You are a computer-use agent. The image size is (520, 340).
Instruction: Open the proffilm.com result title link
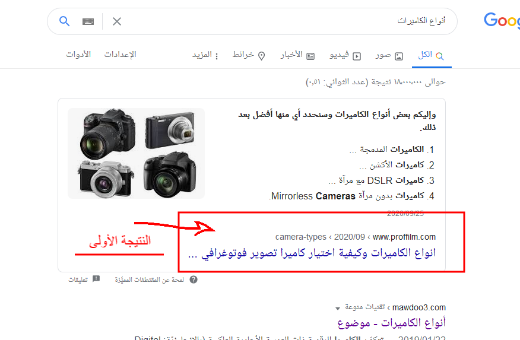[x=312, y=253]
